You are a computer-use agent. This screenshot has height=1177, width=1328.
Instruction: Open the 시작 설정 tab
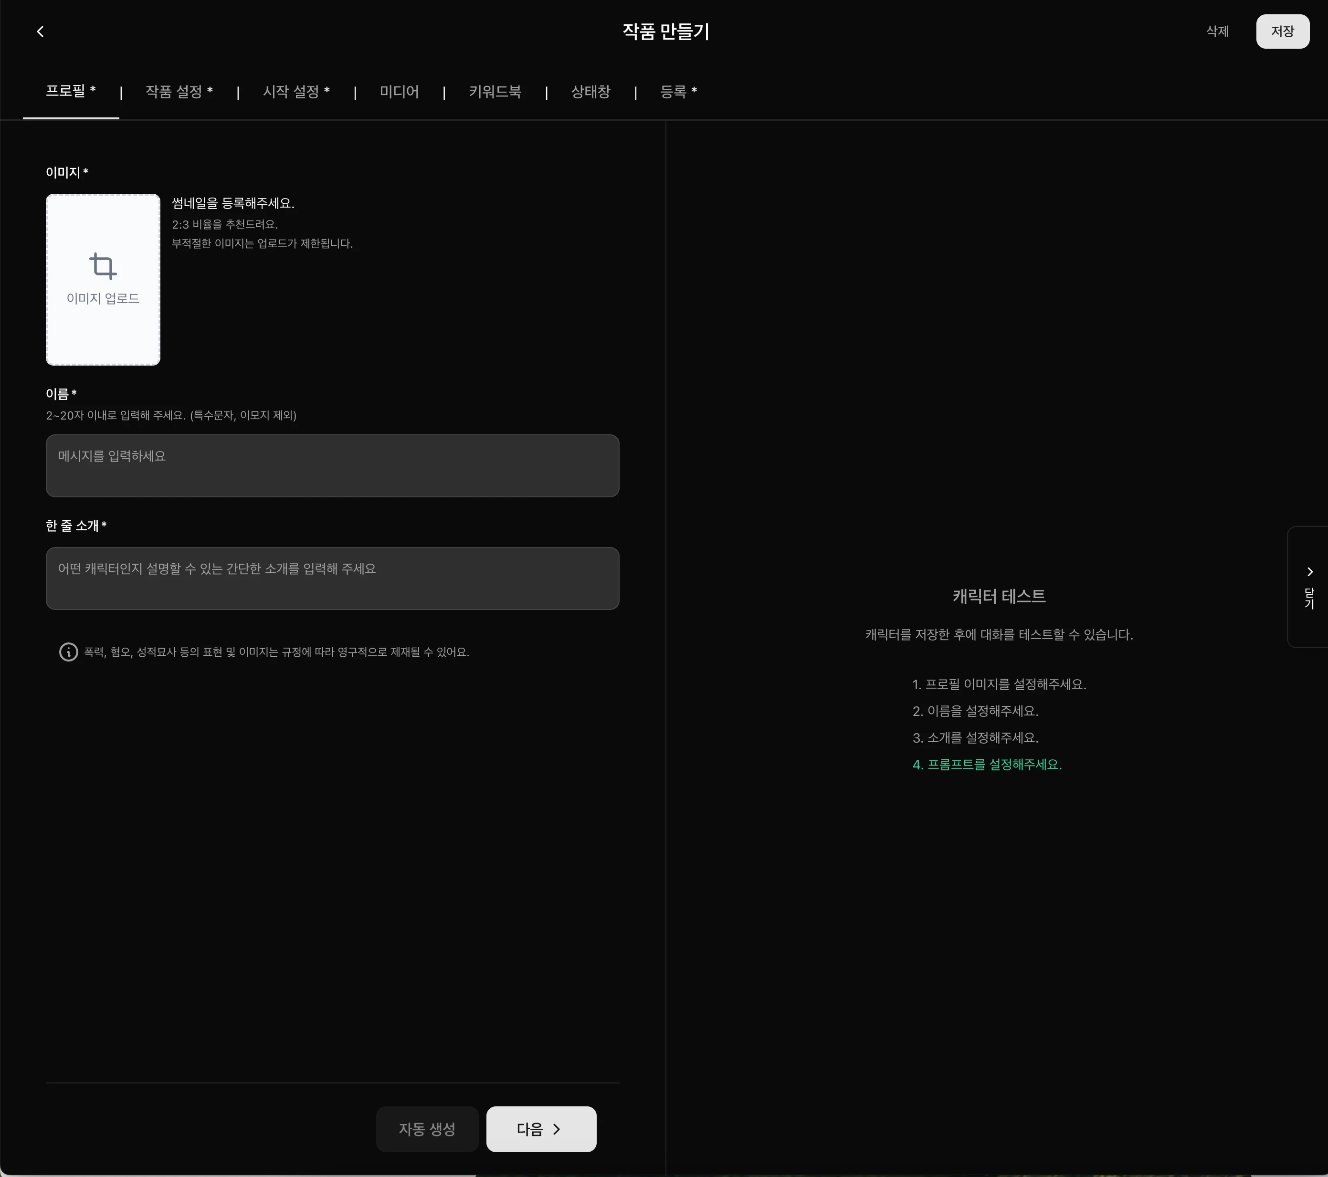295,92
